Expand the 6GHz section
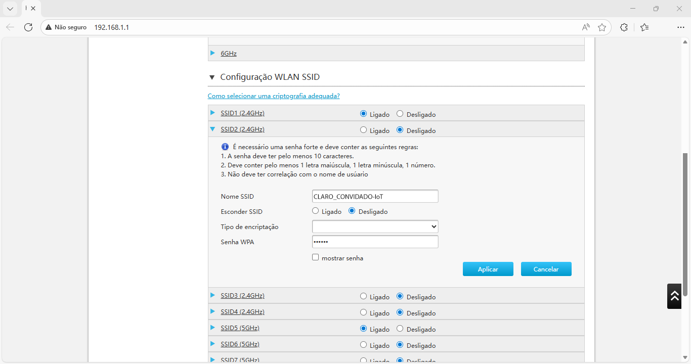The height and width of the screenshot is (364, 691). pyautogui.click(x=229, y=54)
